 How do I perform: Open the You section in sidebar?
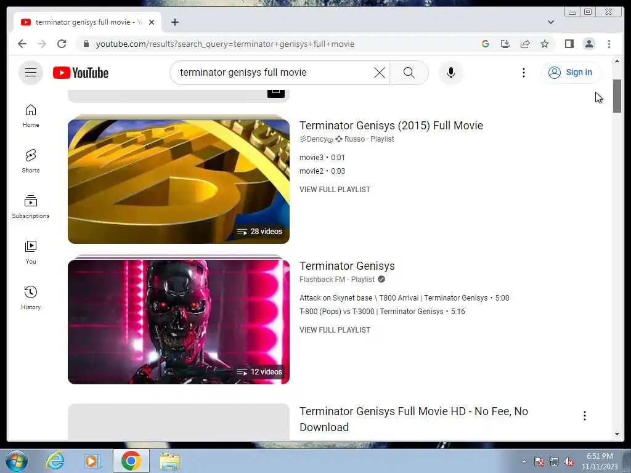pyautogui.click(x=31, y=252)
